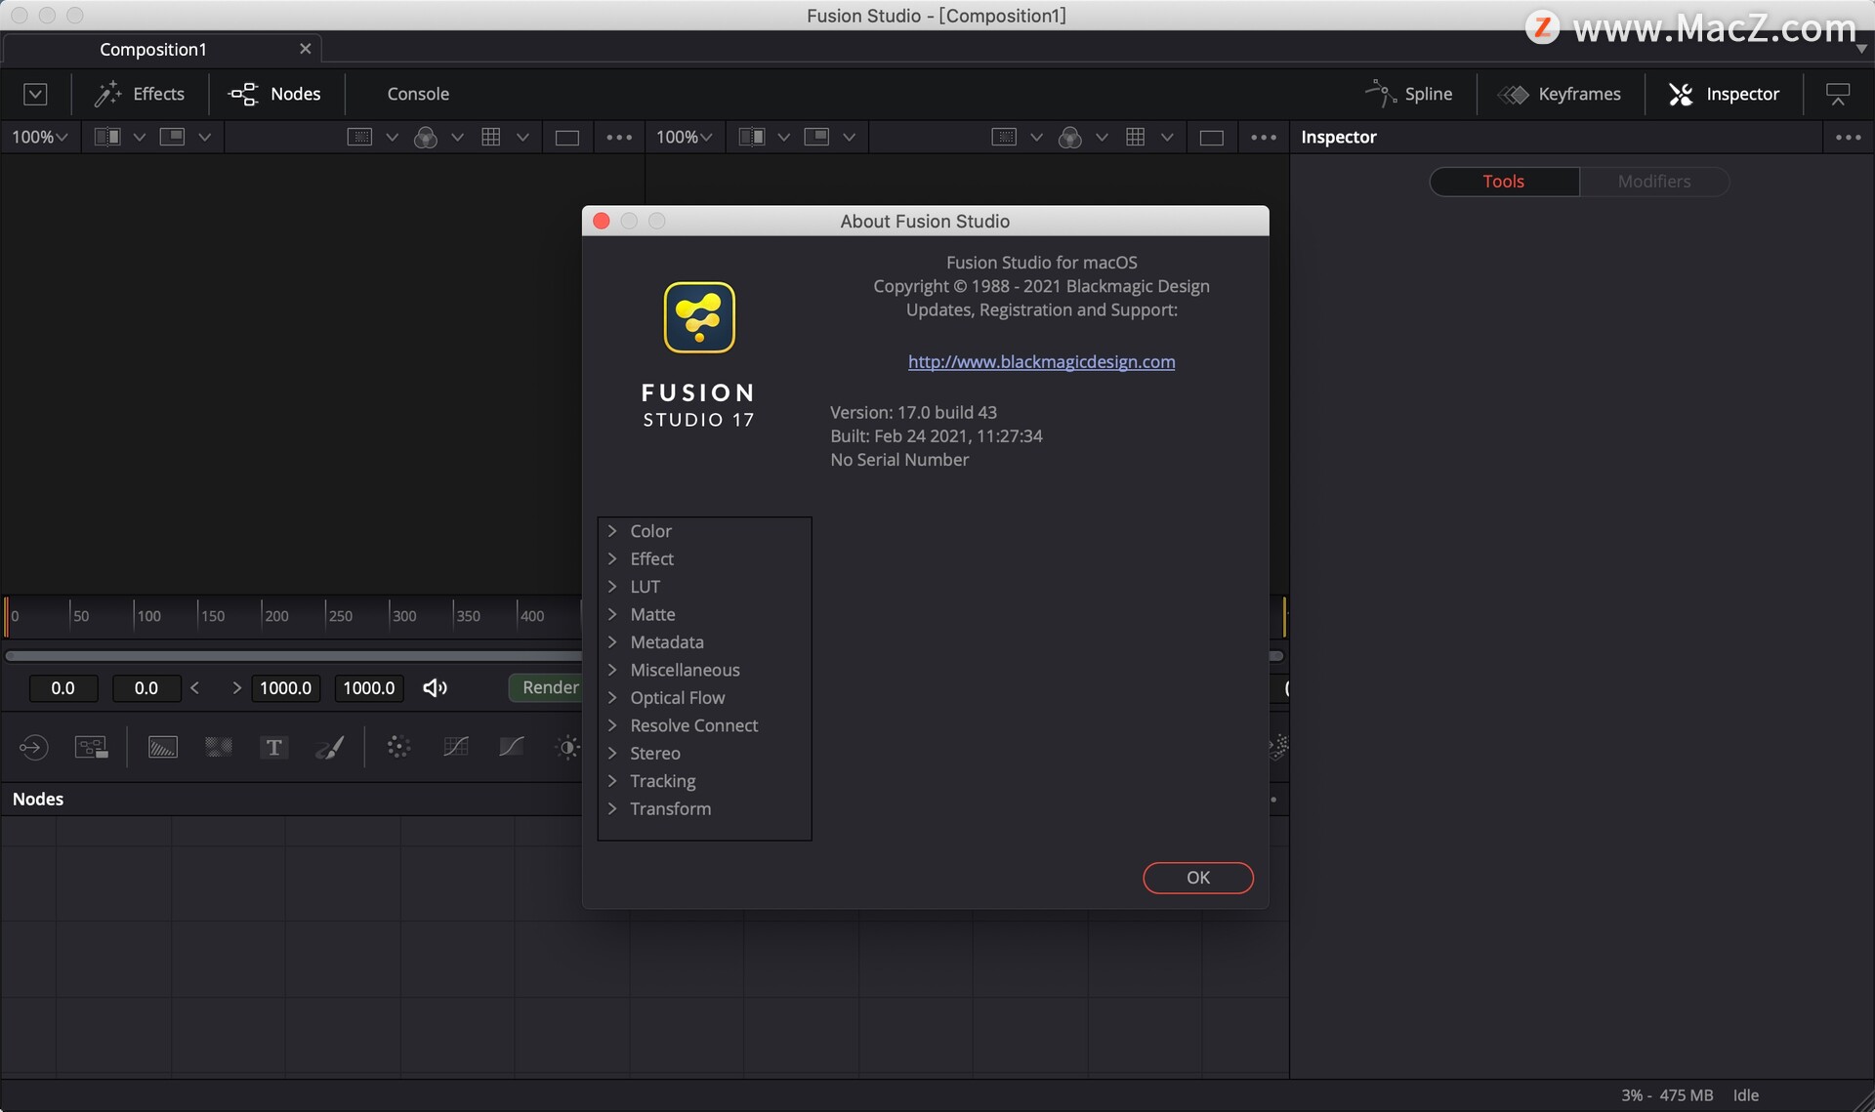Open the layout dropdown icon left of Effects
Screen dimensions: 1875x1112
pos(35,94)
